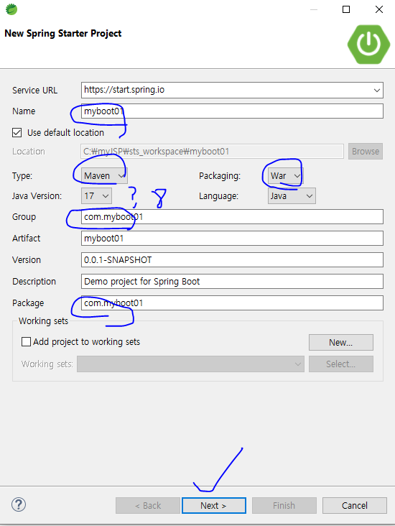
Task: Click the New Spring Starter Project title
Action: click(63, 34)
